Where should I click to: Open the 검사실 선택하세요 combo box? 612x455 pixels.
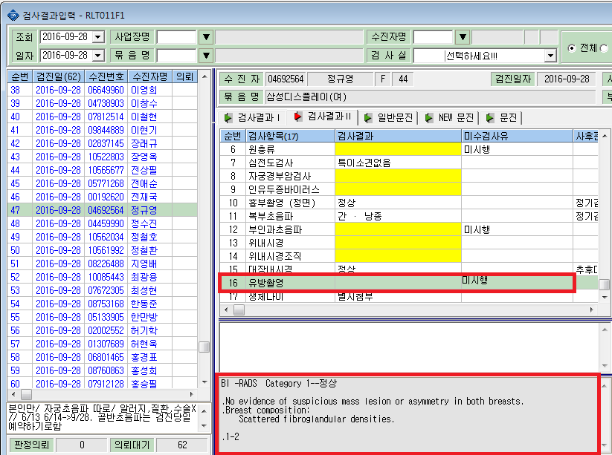coord(485,56)
